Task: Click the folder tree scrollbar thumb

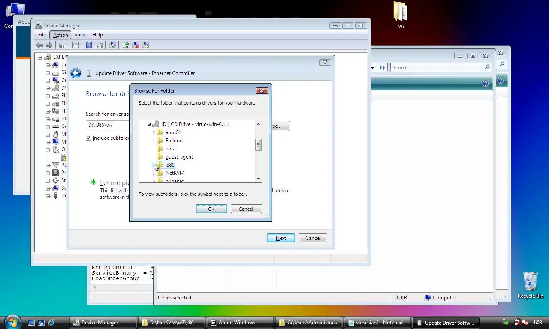Action: click(259, 145)
